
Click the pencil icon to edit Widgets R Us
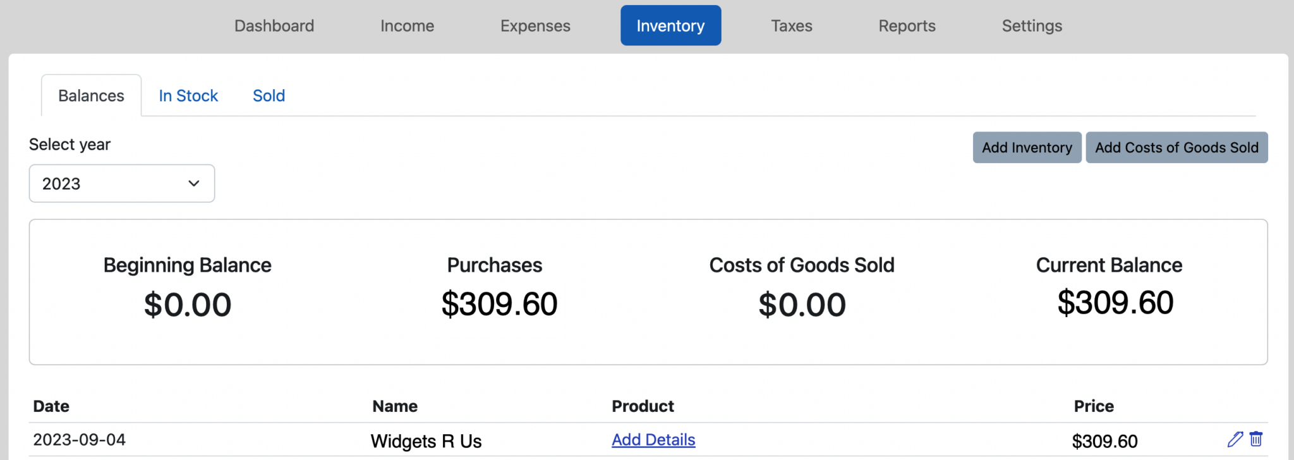[1236, 438]
